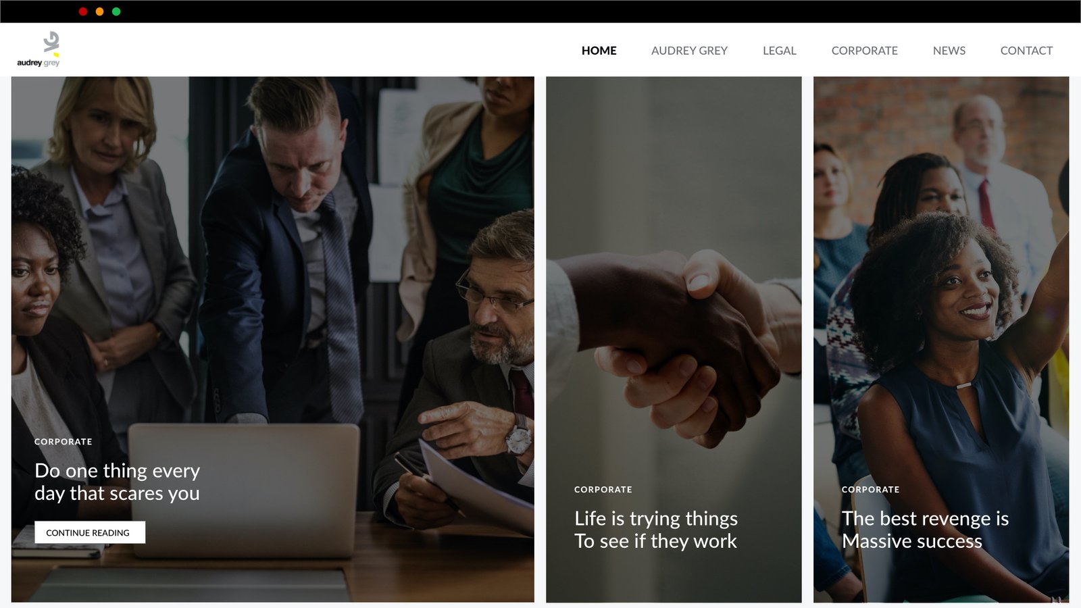Open "Life is trying things" headline
The height and width of the screenshot is (608, 1081).
656,530
